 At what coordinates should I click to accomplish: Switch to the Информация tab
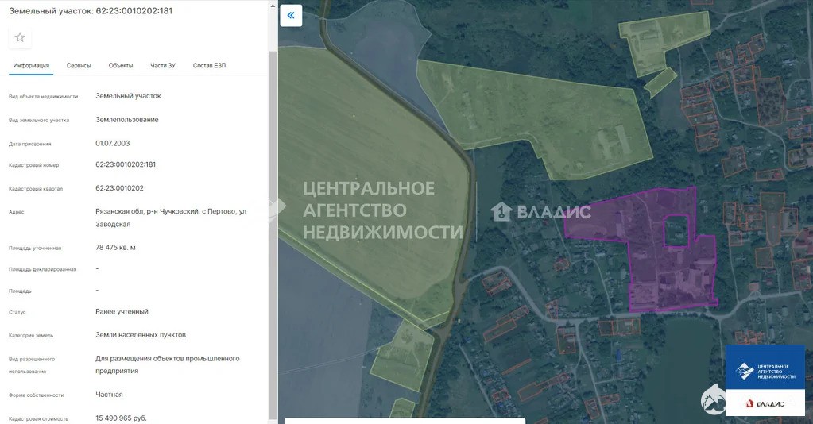point(31,65)
